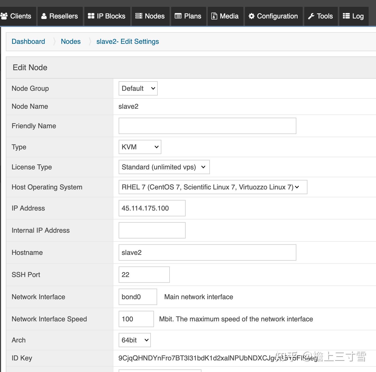The width and height of the screenshot is (376, 372).
Task: Click the Plans document icon
Action: (x=178, y=16)
